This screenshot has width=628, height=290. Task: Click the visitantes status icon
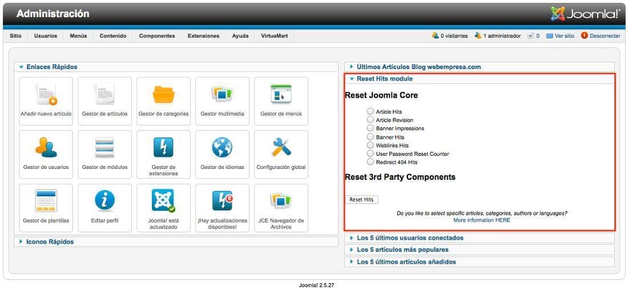pyautogui.click(x=436, y=35)
